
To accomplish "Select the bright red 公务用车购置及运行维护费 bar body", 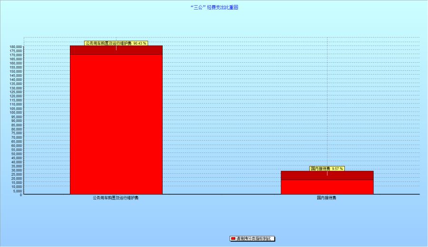I will (116, 123).
